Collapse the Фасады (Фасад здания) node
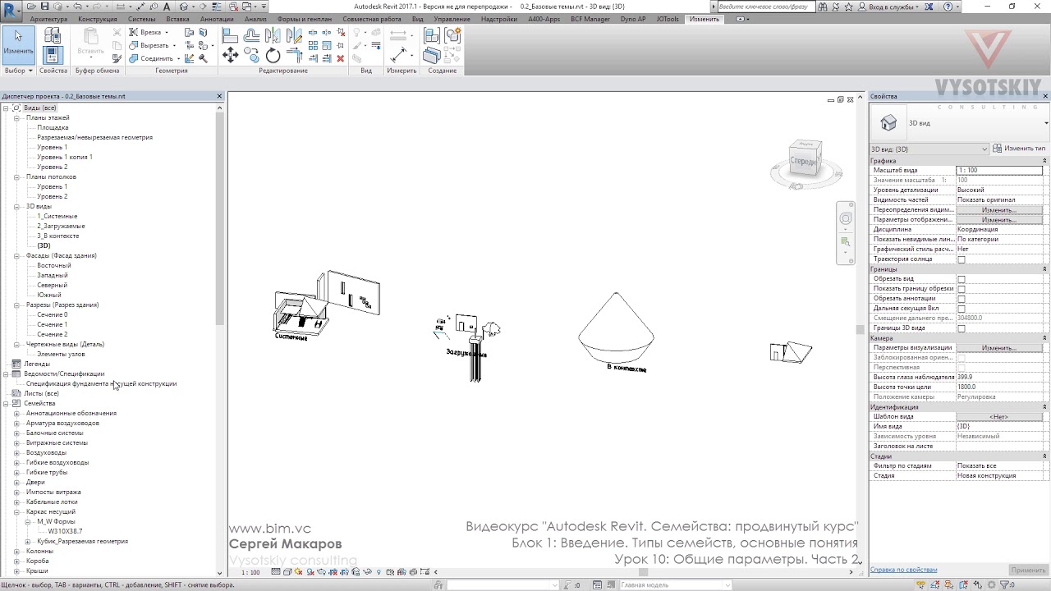This screenshot has width=1051, height=591. tap(16, 256)
